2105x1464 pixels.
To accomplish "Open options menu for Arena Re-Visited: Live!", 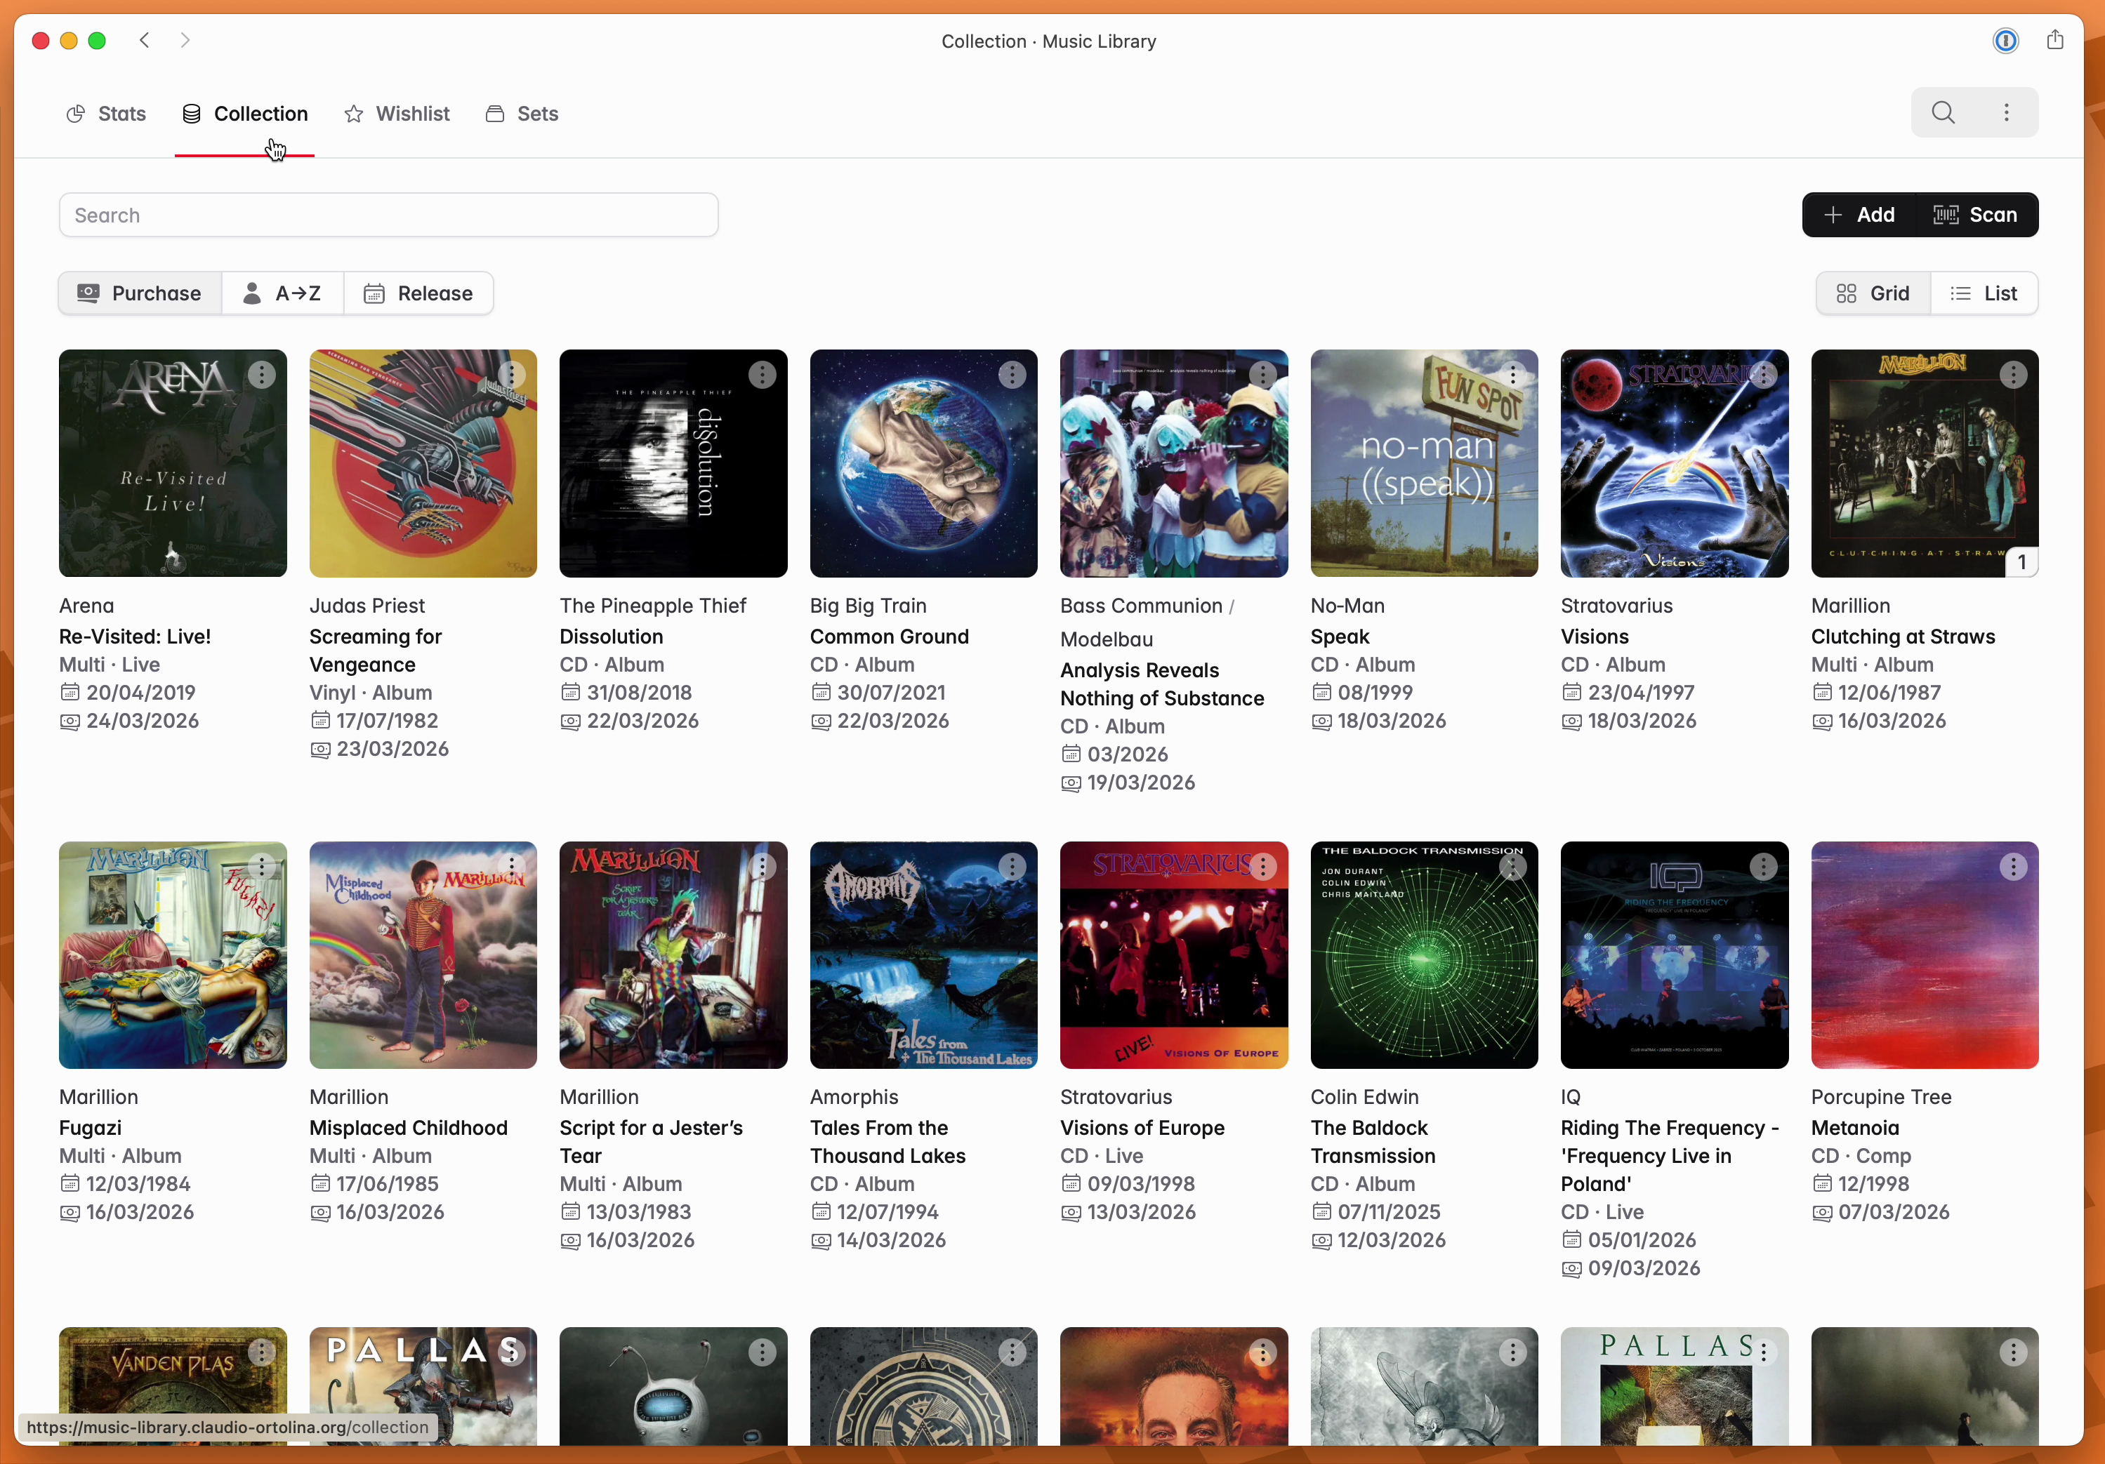I will point(262,375).
